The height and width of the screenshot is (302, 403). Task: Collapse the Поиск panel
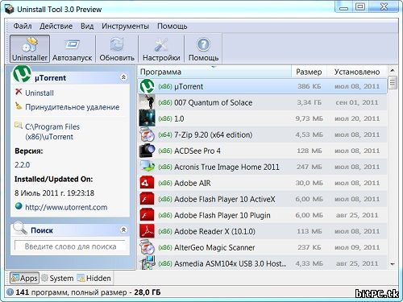tap(123, 230)
